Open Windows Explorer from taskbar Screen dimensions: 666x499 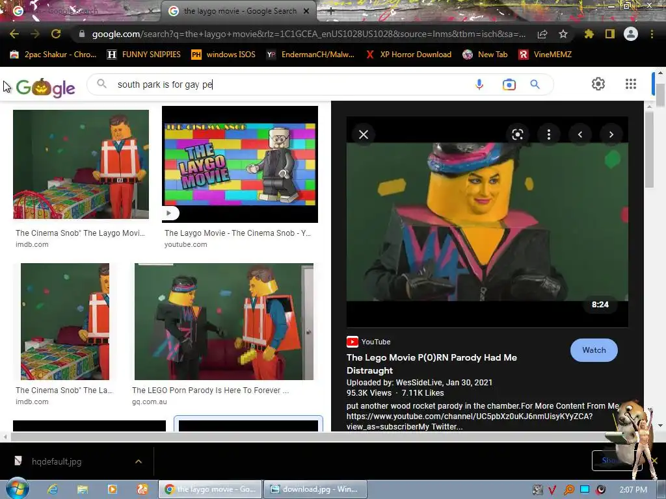click(x=83, y=489)
